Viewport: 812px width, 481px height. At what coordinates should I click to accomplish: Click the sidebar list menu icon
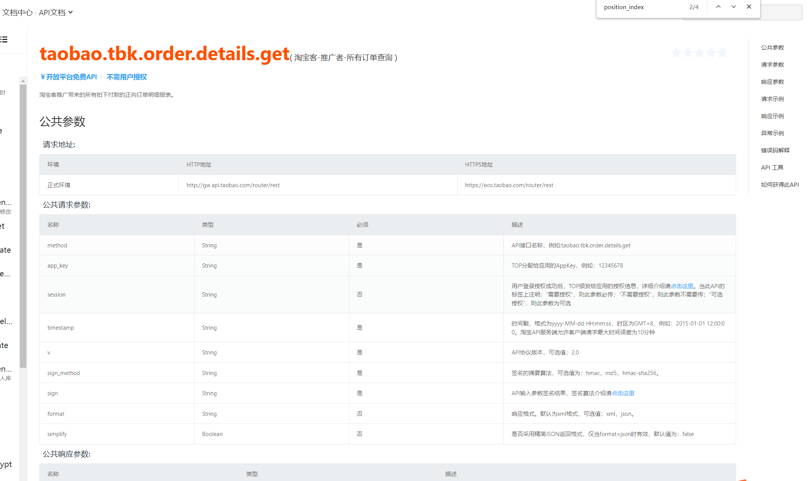tap(4, 39)
